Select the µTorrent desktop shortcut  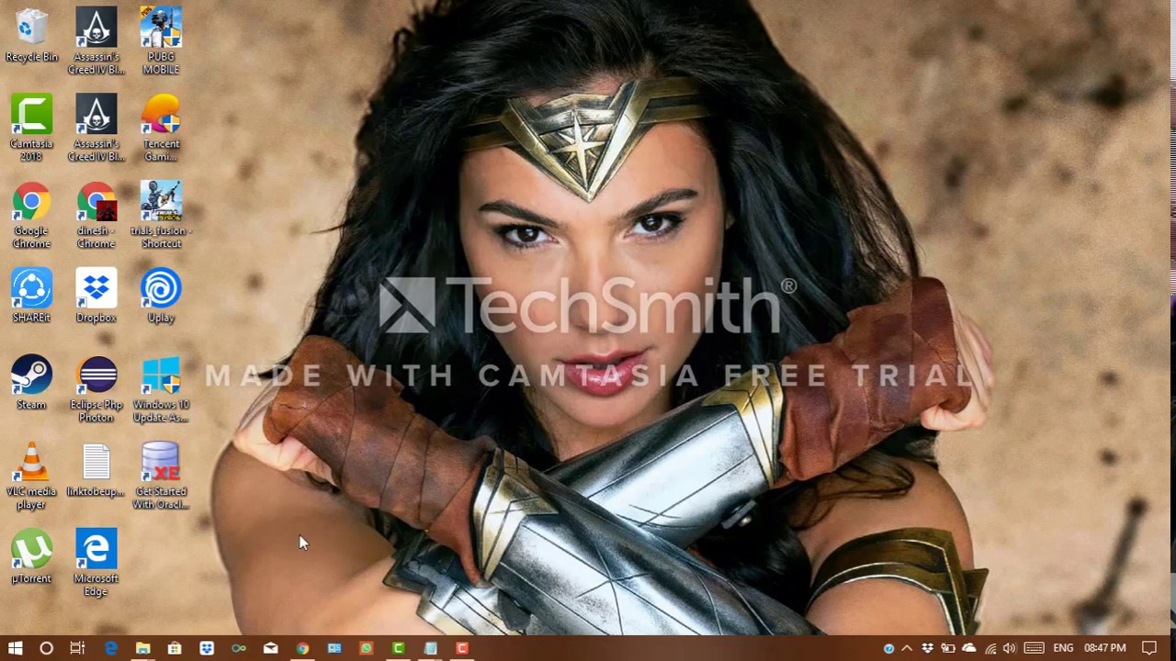tap(31, 556)
